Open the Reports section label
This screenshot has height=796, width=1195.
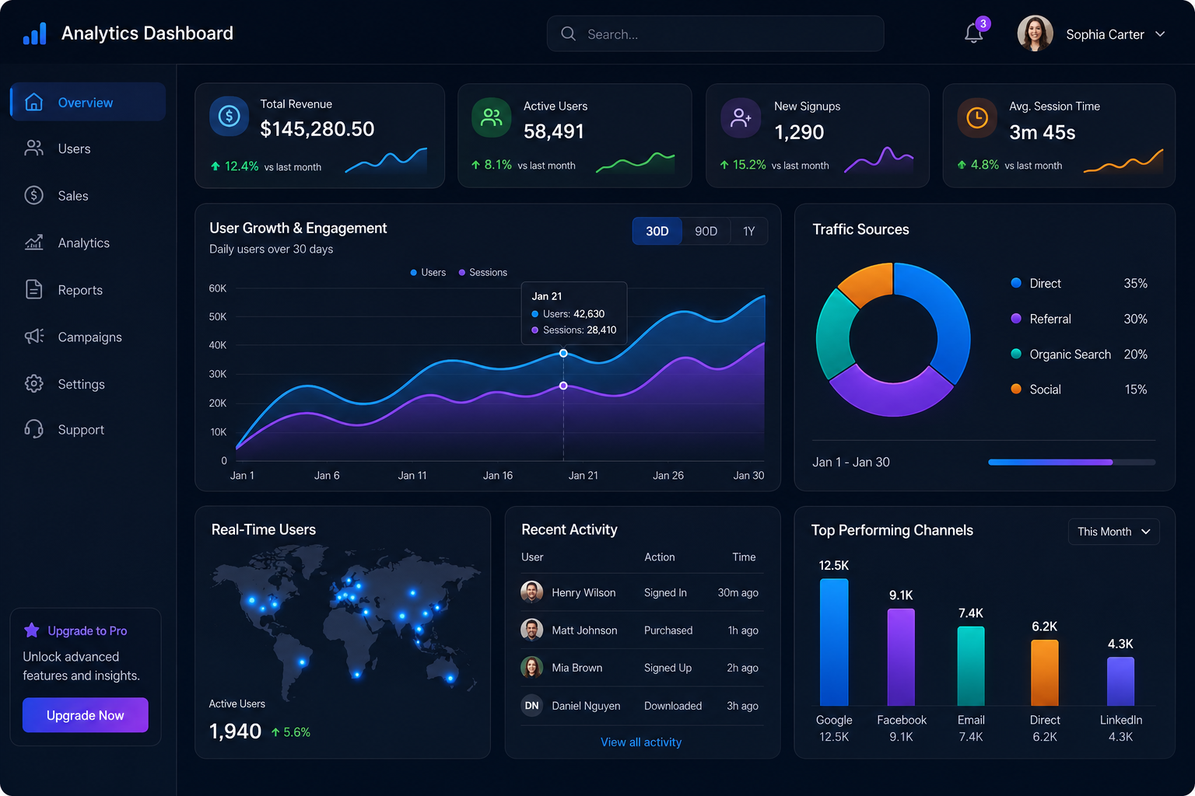(x=80, y=290)
